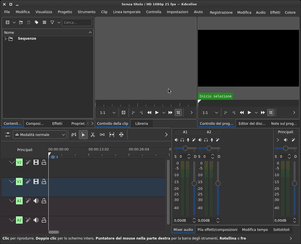
Task: Rewind in the clip monitor
Action: pyautogui.click(x=149, y=113)
